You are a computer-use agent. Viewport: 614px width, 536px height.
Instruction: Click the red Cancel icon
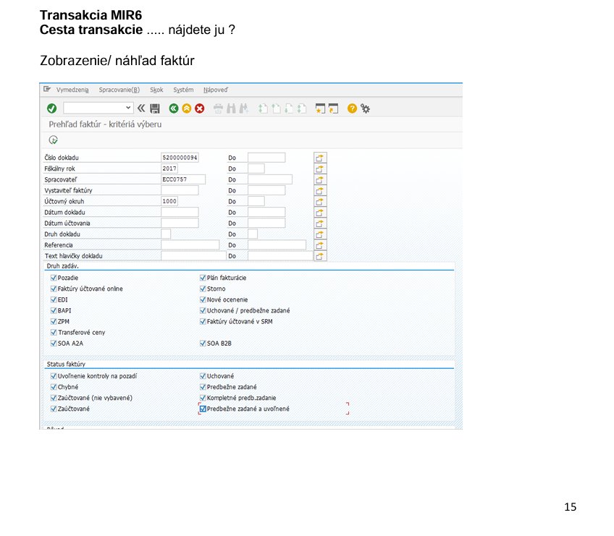[199, 109]
